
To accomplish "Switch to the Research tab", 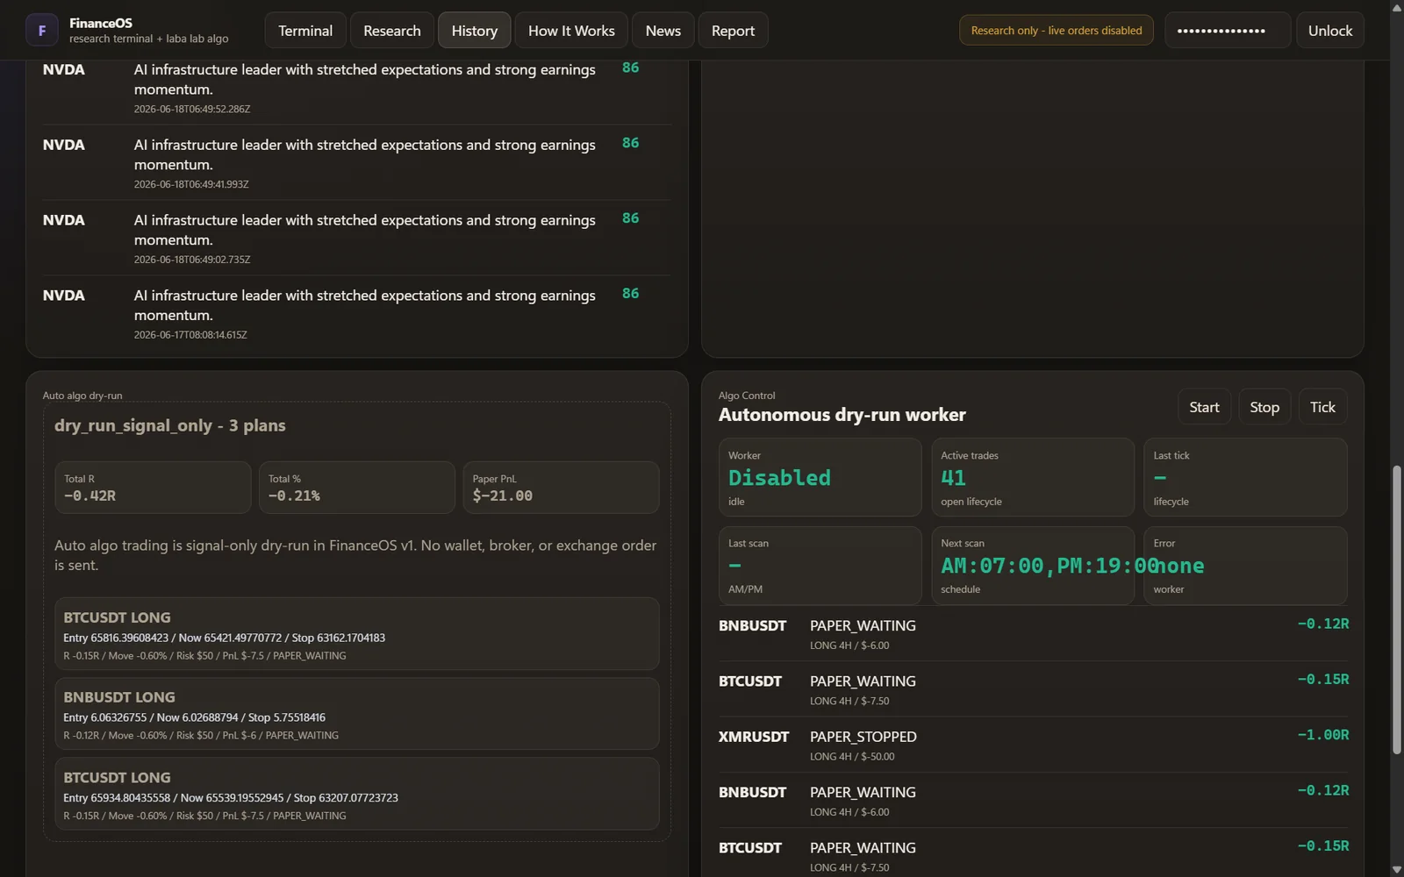I will pyautogui.click(x=392, y=31).
